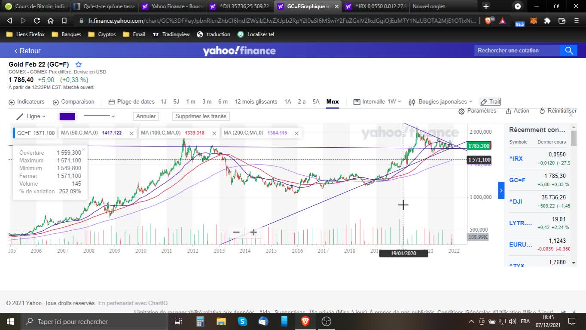Click Supprimer les tracés button
The height and width of the screenshot is (330, 586).
tap(201, 116)
